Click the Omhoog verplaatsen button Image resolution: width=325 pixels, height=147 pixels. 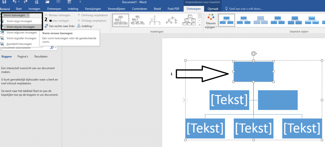click(93, 15)
